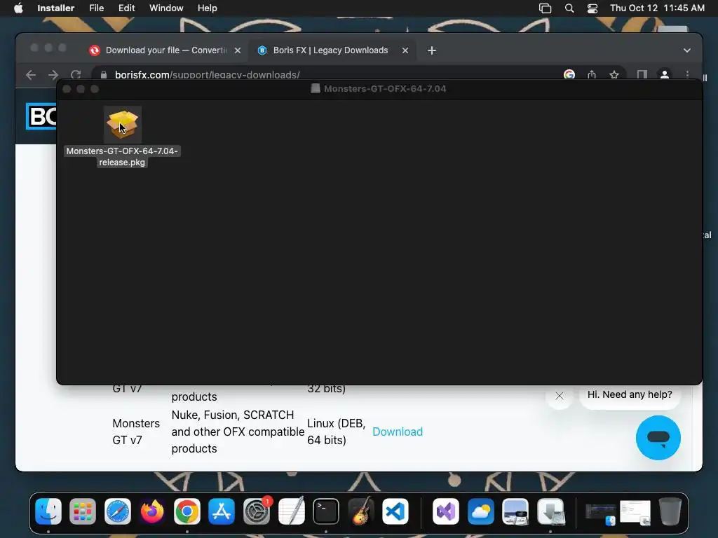Open the Apple menu

pos(18,8)
